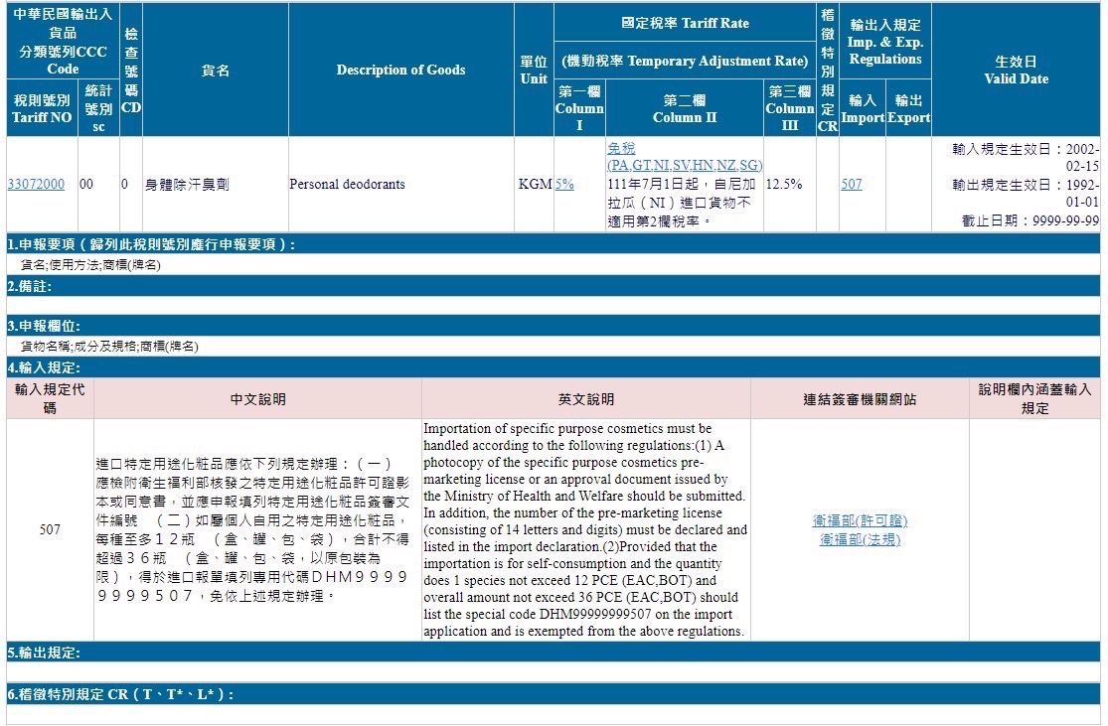
Task: Click the 5.輸出規定 section header
Action: click(44, 653)
